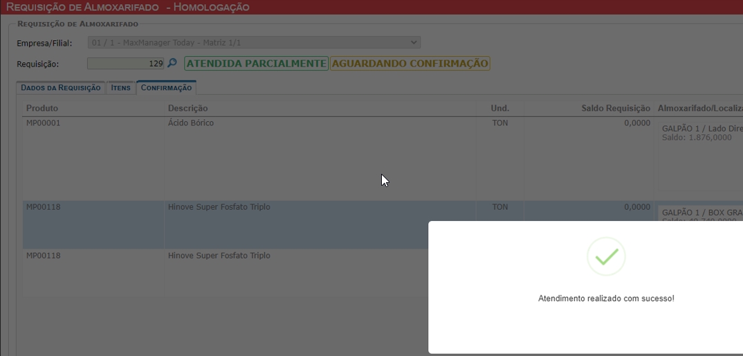The image size is (743, 356).
Task: Click the Empresa/Filial label
Action: (x=44, y=43)
